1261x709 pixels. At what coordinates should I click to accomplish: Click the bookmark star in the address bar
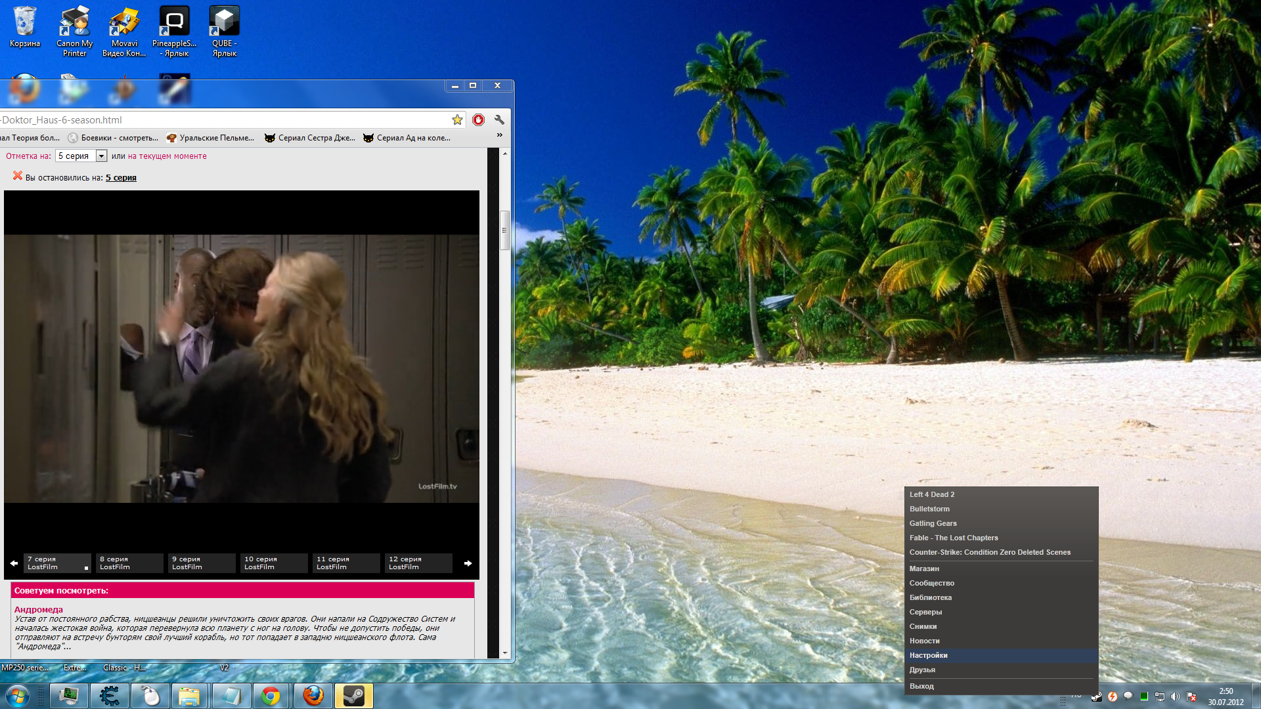(457, 119)
